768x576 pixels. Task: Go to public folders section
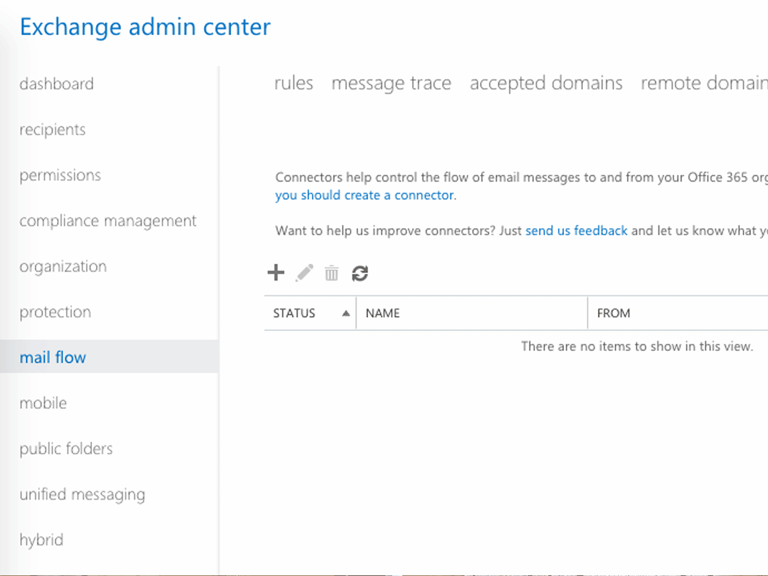tap(66, 449)
